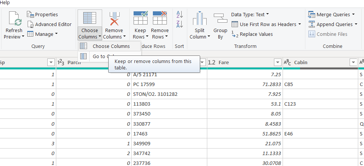This screenshot has width=364, height=166.
Task: Sort descending with the Z-A icon
Action: [x=179, y=24]
